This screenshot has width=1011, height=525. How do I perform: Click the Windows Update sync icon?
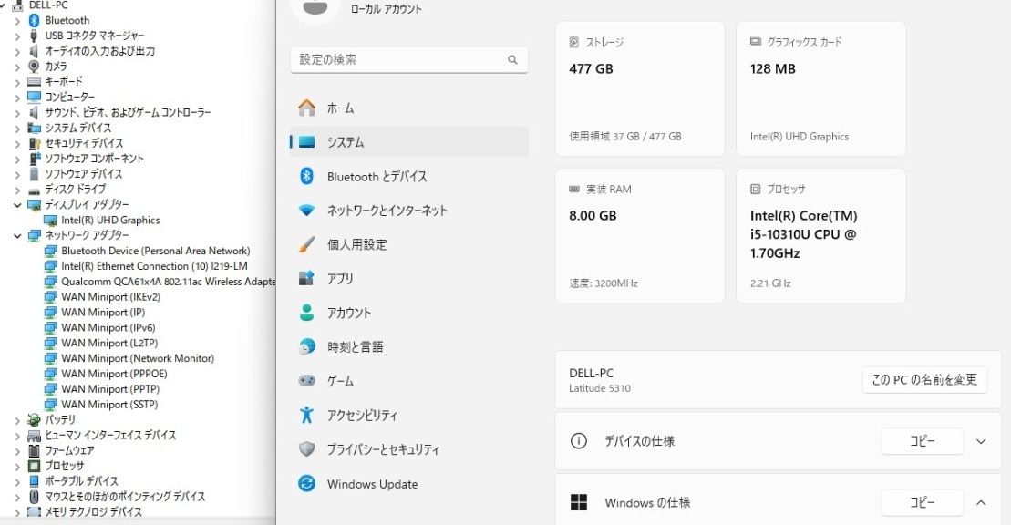[307, 483]
